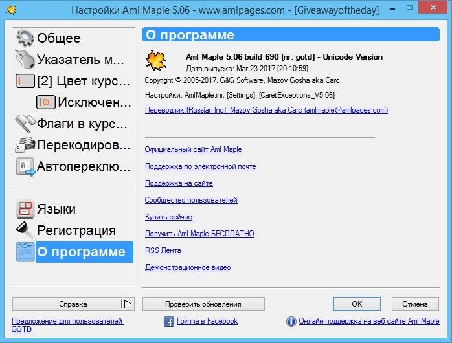Click Сообщество пользователей link
452x343 pixels.
coord(191,200)
